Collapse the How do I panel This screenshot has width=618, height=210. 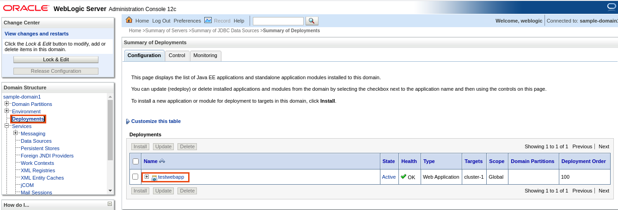(110, 204)
